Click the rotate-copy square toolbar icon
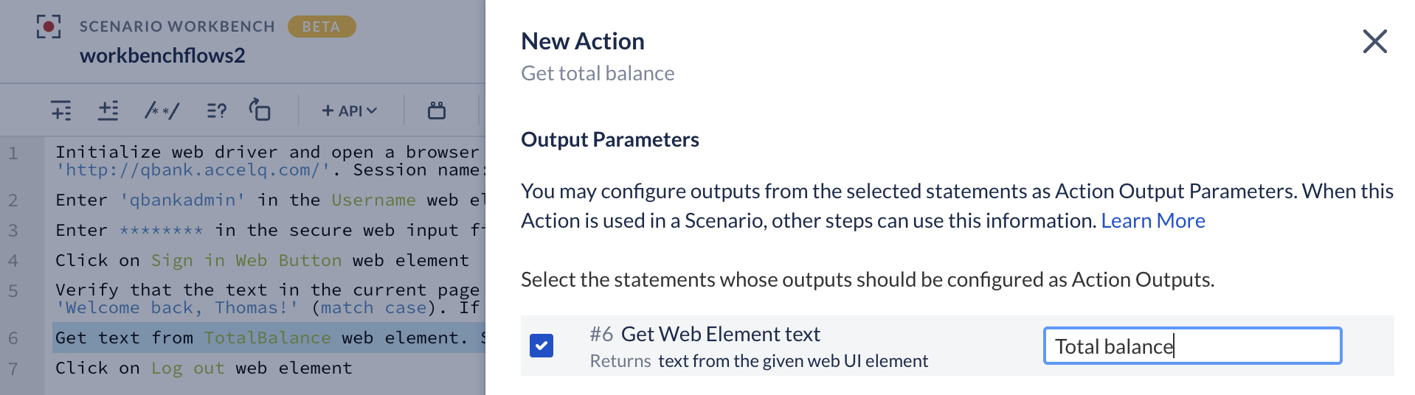Image resolution: width=1415 pixels, height=395 pixels. 259,110
